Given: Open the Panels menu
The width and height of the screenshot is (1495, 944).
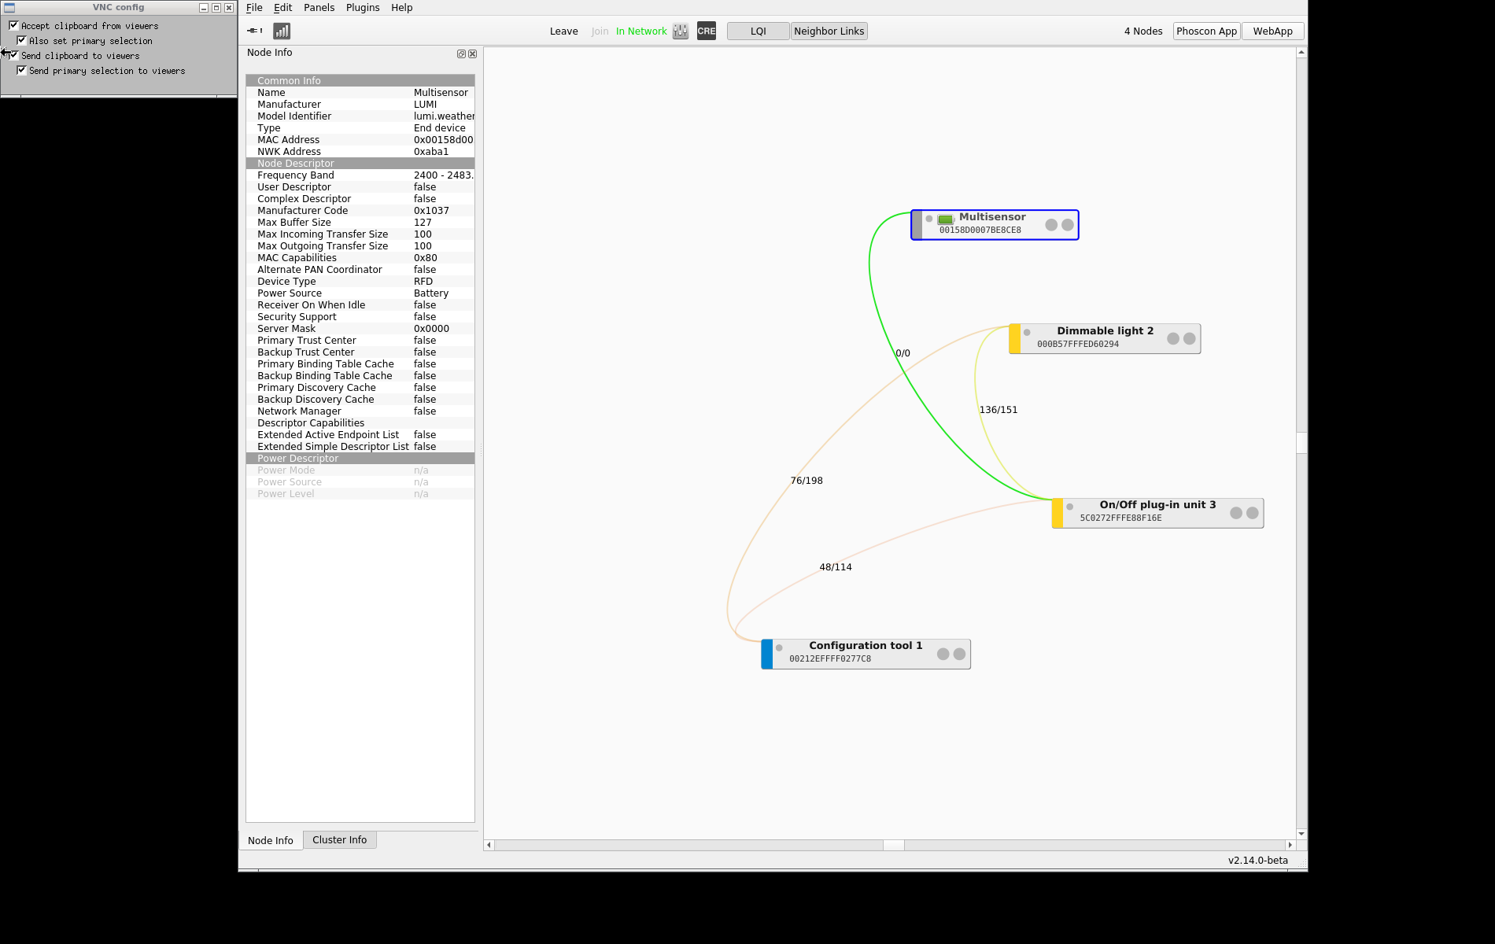Looking at the screenshot, I should click(319, 8).
